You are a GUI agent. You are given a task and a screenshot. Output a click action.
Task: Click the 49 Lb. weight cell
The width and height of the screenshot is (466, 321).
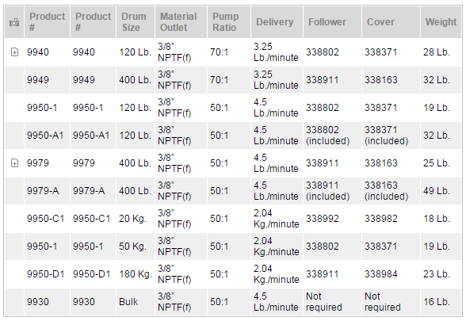pyautogui.click(x=436, y=191)
